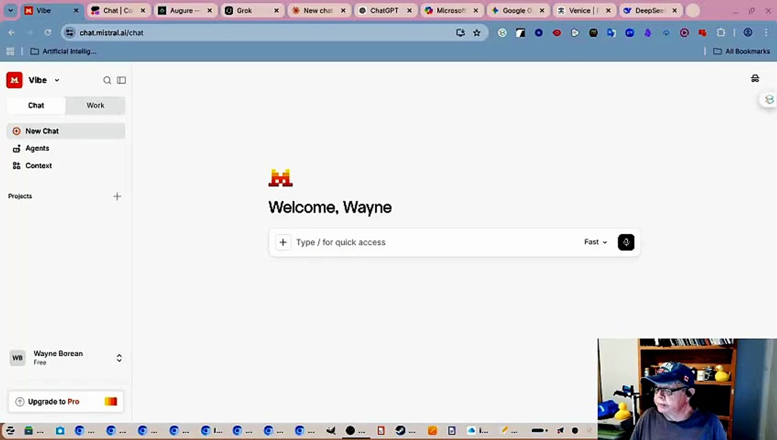The height and width of the screenshot is (440, 777).
Task: Click the red Mistral M logo in sidebar
Action: click(x=14, y=80)
